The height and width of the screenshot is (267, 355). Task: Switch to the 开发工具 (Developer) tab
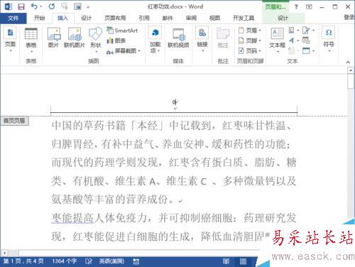coord(244,18)
